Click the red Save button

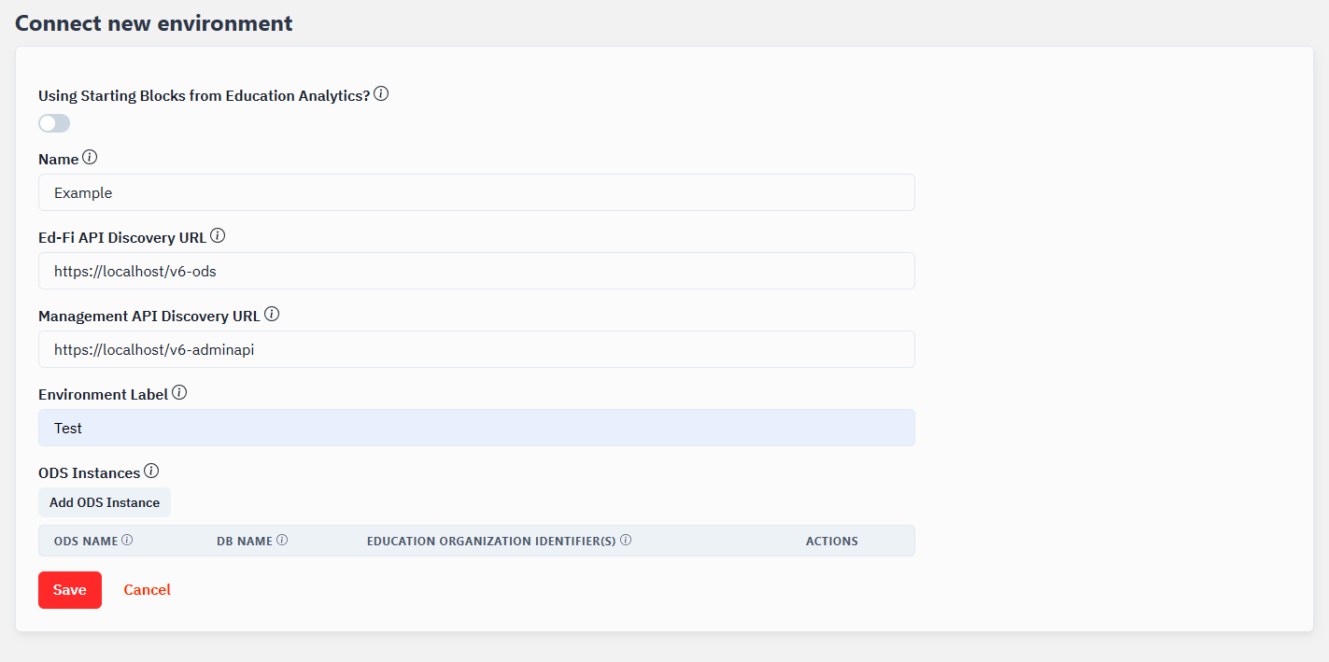[x=70, y=590]
